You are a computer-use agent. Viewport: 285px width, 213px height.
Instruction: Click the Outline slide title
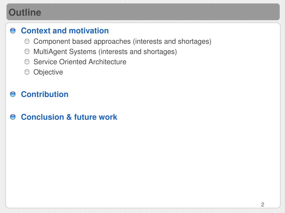[x=25, y=12]
